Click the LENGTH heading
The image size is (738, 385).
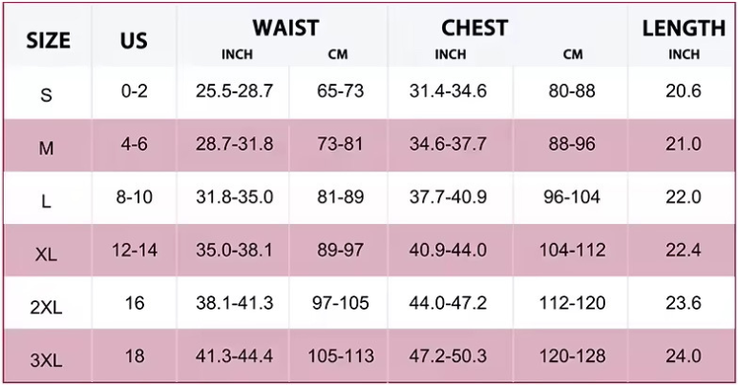[x=684, y=29]
